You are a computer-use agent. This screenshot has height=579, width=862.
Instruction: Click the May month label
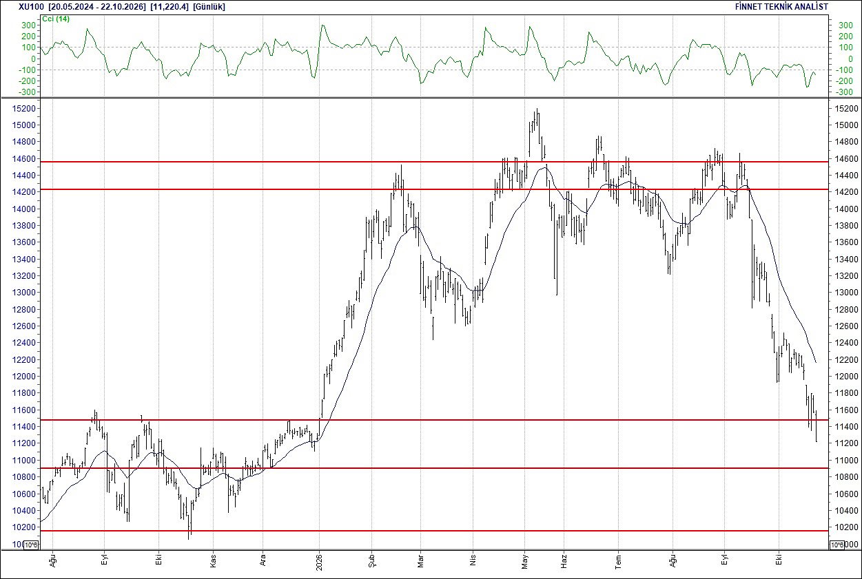524,561
